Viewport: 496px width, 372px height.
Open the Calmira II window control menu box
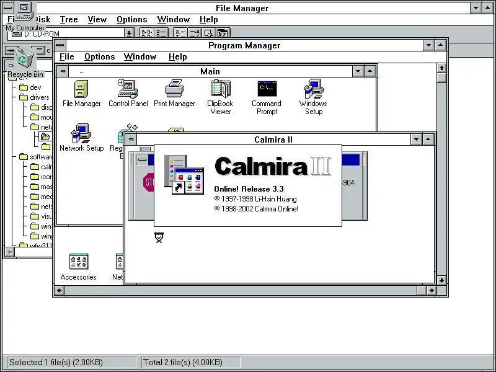(x=131, y=139)
